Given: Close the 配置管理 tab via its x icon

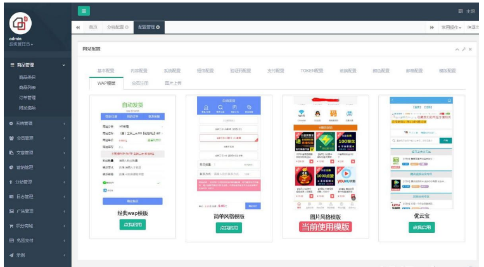Looking at the screenshot, I should click(x=158, y=27).
